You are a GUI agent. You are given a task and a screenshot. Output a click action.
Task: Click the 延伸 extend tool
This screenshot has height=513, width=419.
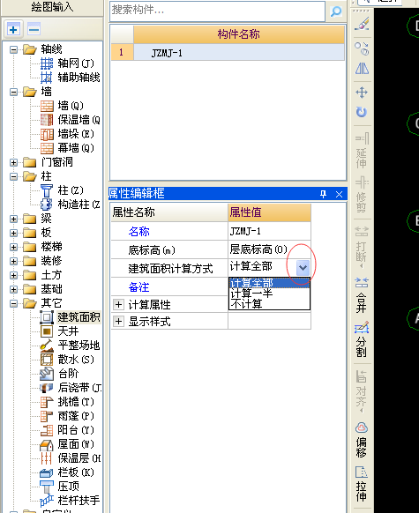pos(362,150)
